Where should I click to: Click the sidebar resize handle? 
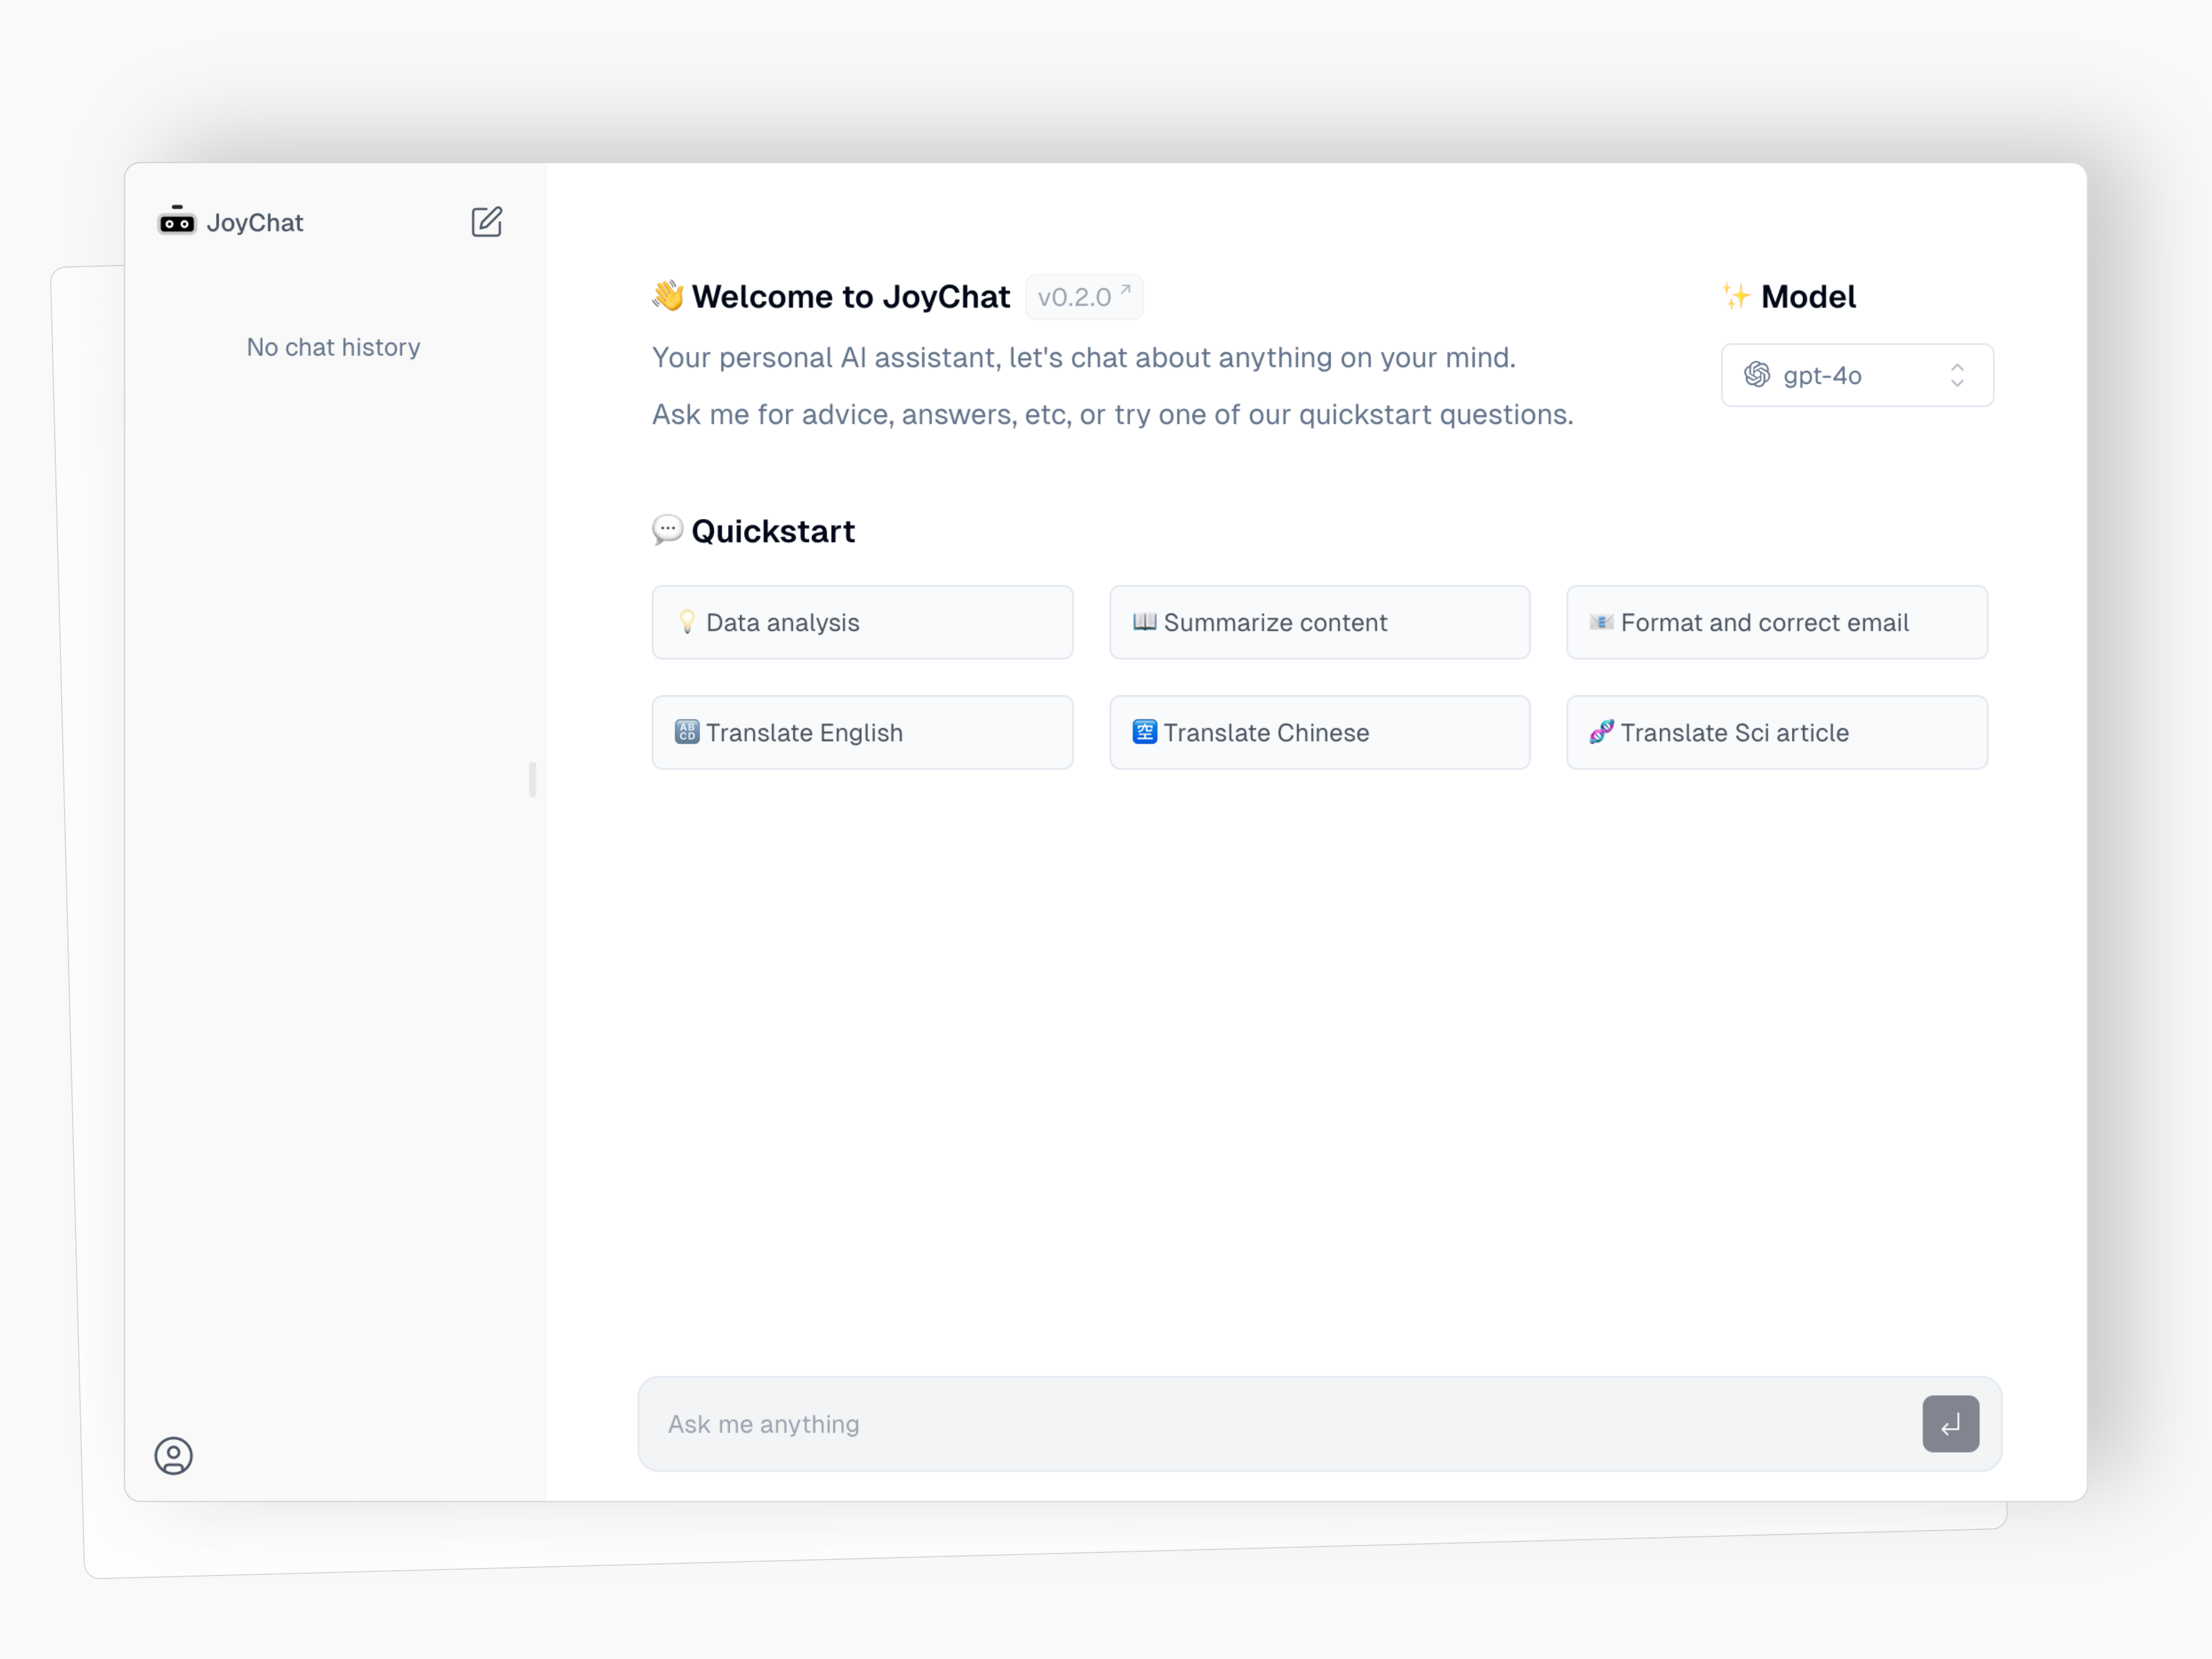[x=532, y=779]
